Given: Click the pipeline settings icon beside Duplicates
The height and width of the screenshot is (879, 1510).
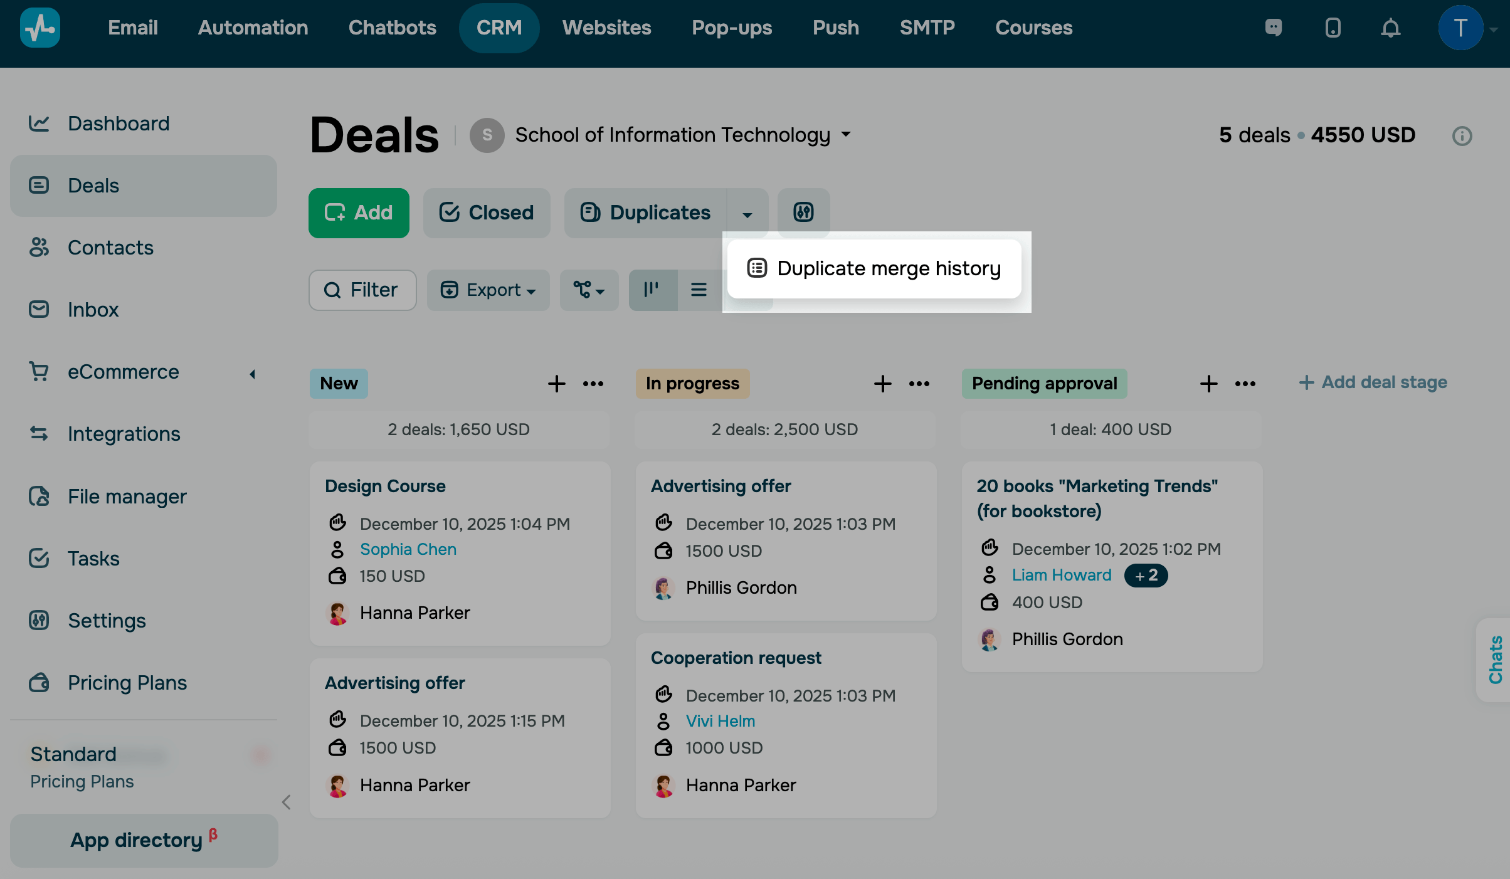Looking at the screenshot, I should pyautogui.click(x=803, y=213).
